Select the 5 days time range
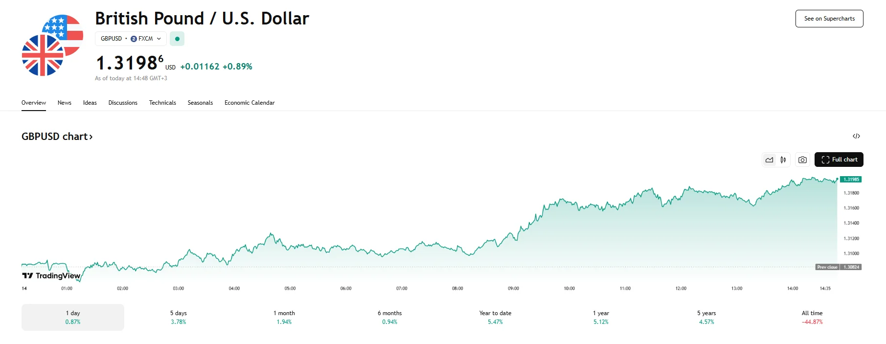Image resolution: width=886 pixels, height=344 pixels. [x=179, y=317]
